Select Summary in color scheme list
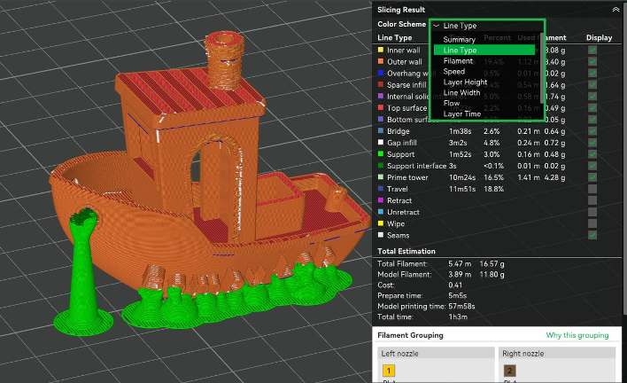 (x=459, y=39)
